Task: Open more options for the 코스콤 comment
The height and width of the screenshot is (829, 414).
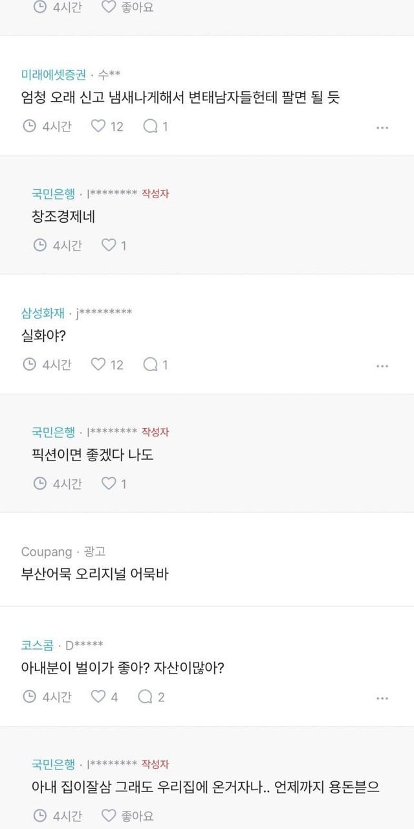Action: (x=382, y=698)
